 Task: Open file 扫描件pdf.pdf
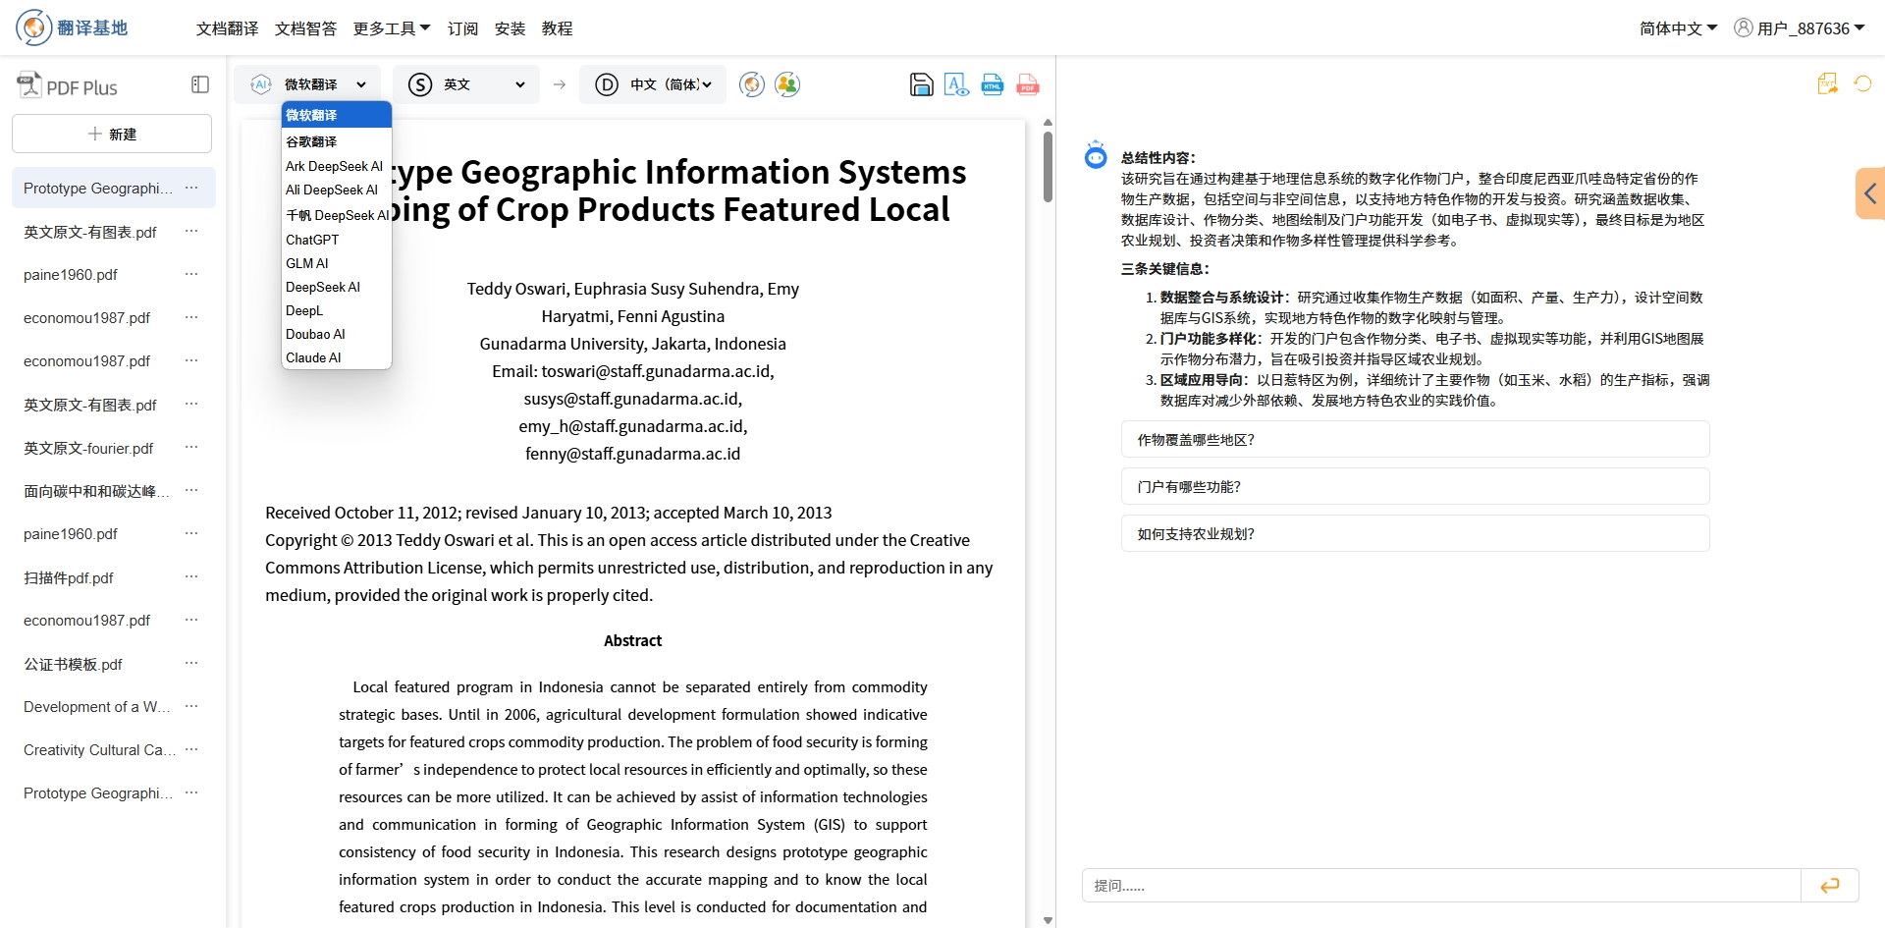69,577
